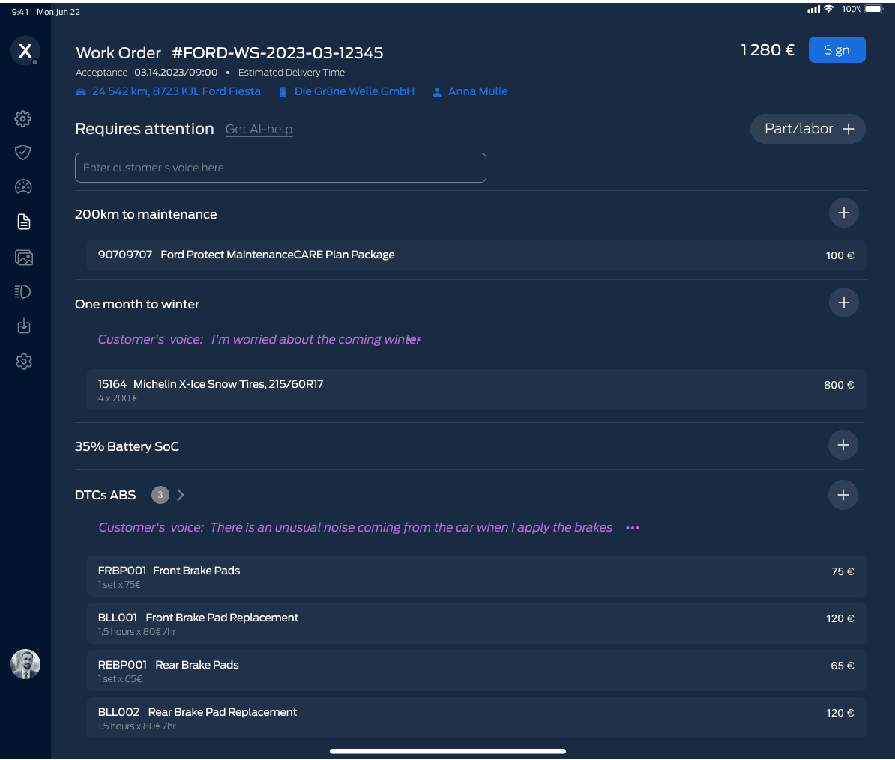Open the speedometer dashboard icon in sidebar
895x760 pixels.
23,187
